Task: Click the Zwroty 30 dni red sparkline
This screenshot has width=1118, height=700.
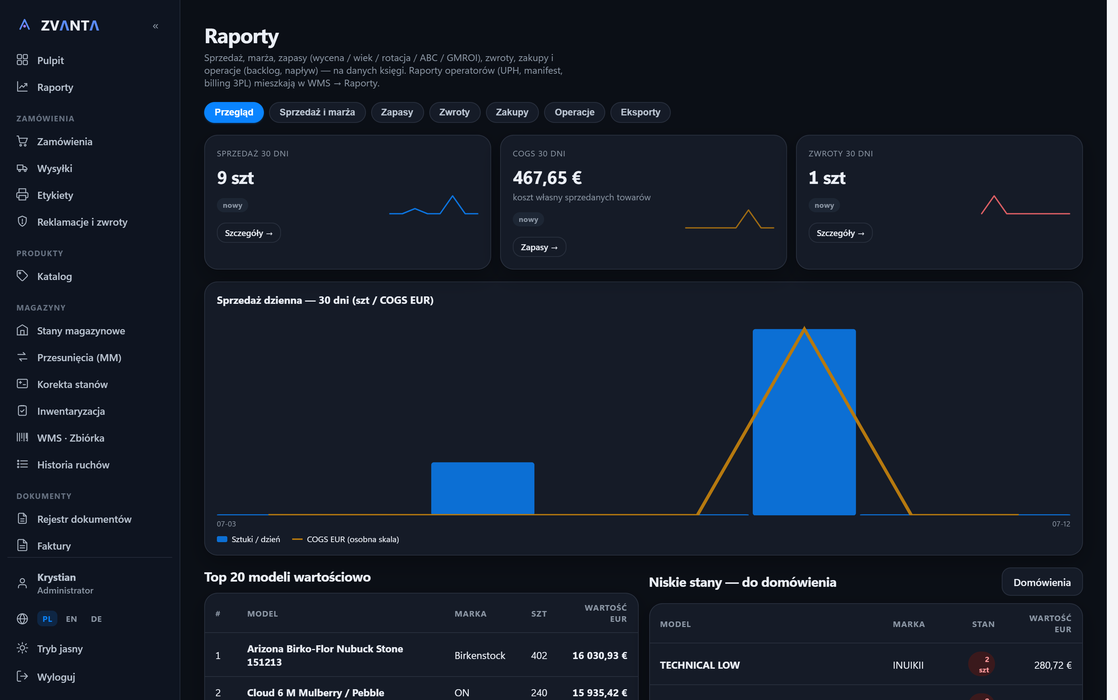Action: click(x=1025, y=205)
